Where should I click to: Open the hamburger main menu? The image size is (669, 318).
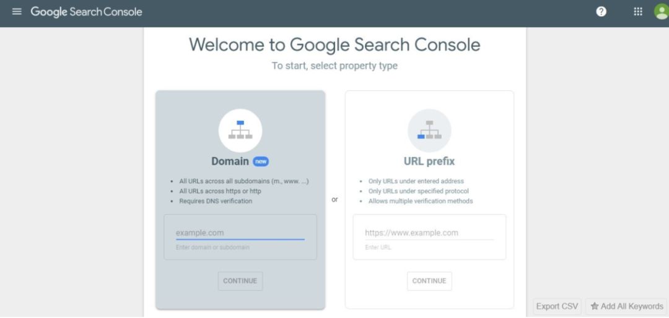click(x=17, y=12)
